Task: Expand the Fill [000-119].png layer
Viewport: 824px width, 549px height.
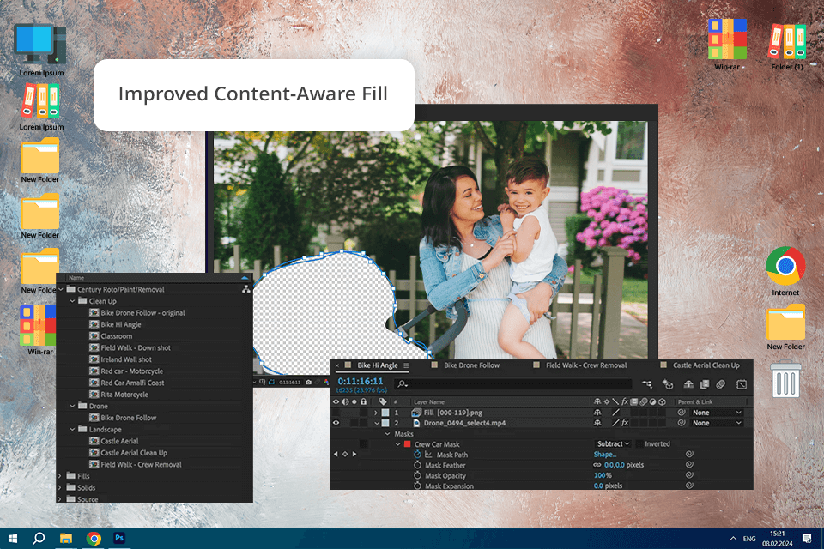Action: (x=376, y=413)
